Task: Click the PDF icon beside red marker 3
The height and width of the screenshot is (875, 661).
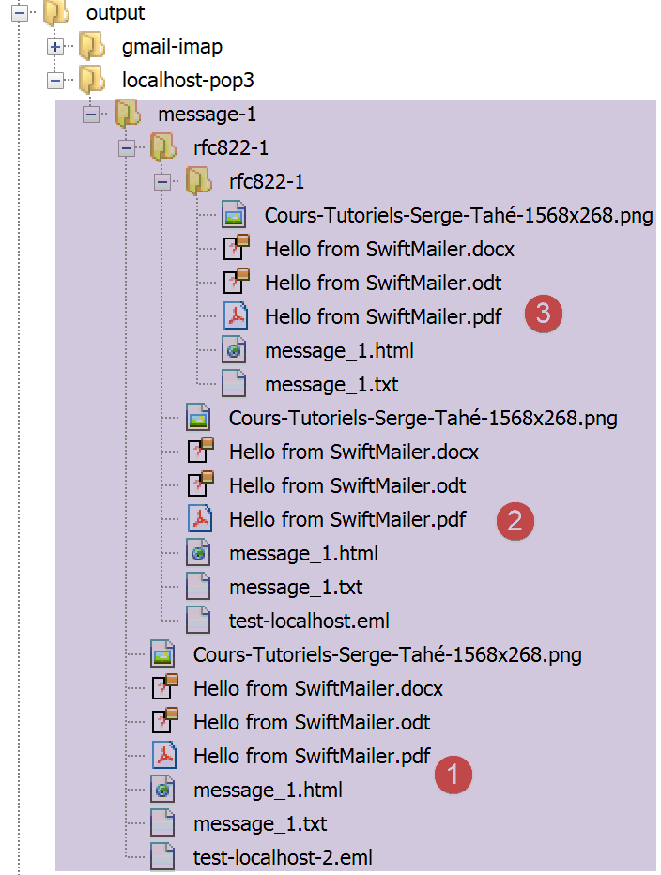Action: 234,316
